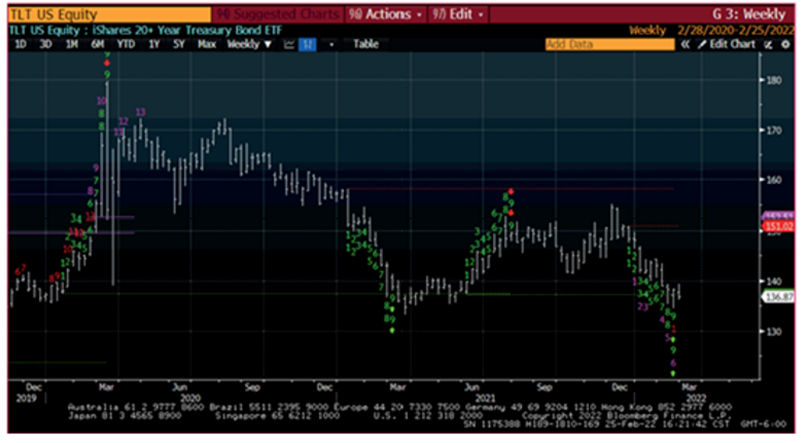
Task: Click the 136.87 last price label
Action: [778, 297]
